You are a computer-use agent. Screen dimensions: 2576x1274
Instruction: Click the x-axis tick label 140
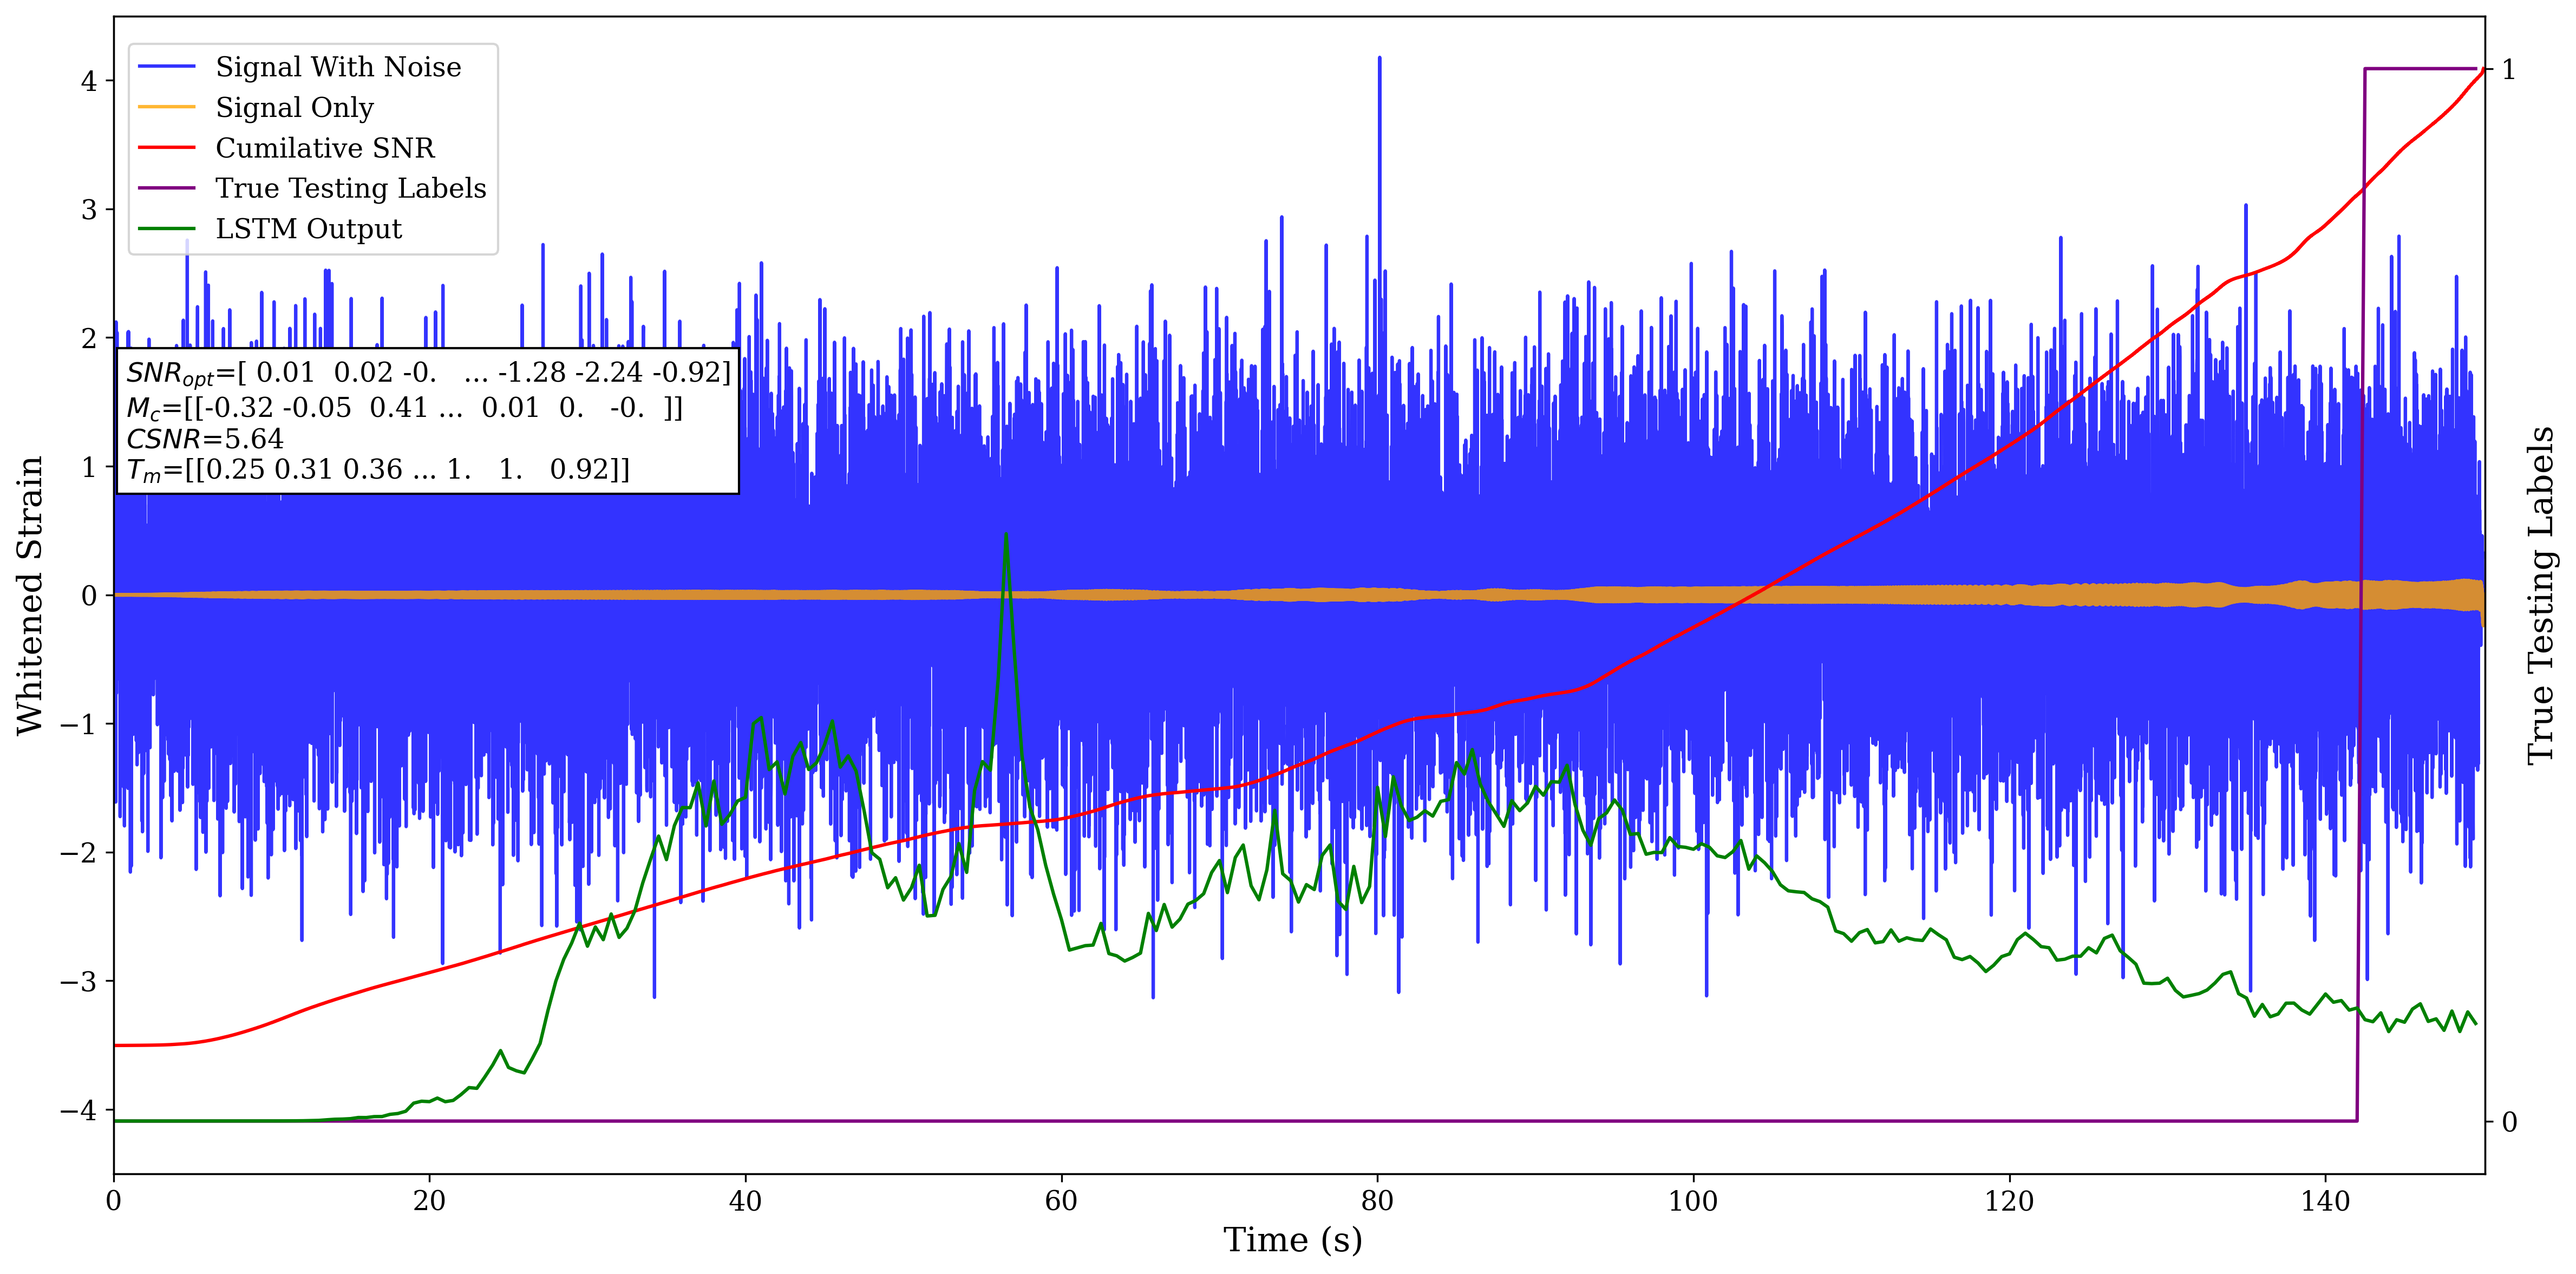pyautogui.click(x=2325, y=1201)
